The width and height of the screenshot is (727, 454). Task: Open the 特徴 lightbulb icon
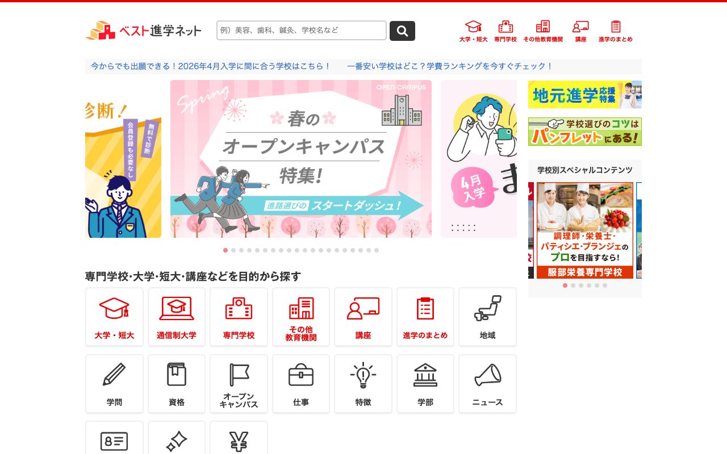pos(363,384)
